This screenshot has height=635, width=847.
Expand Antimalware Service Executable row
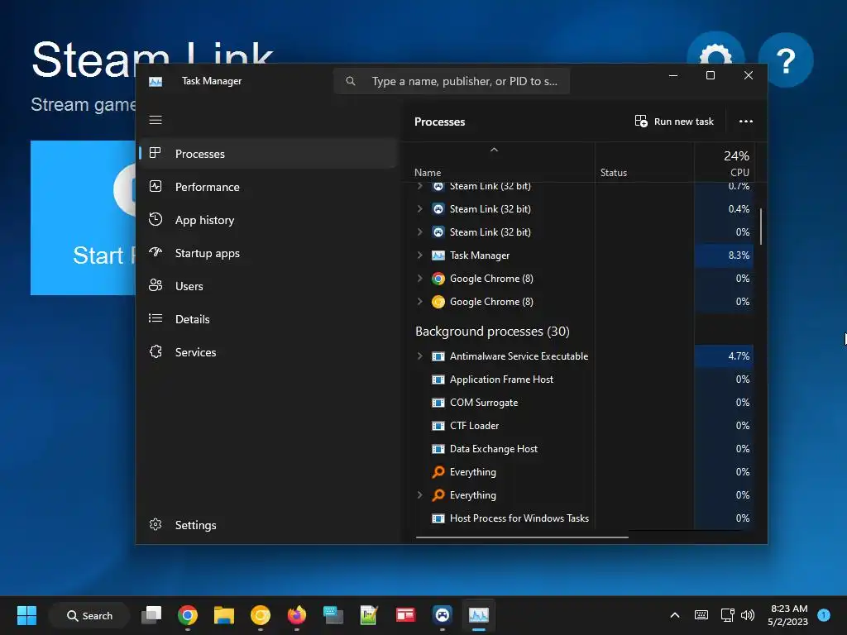click(419, 356)
